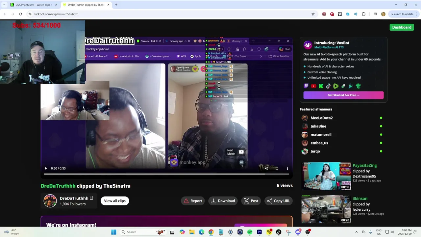Click the Kick platform icon

tap(321, 86)
